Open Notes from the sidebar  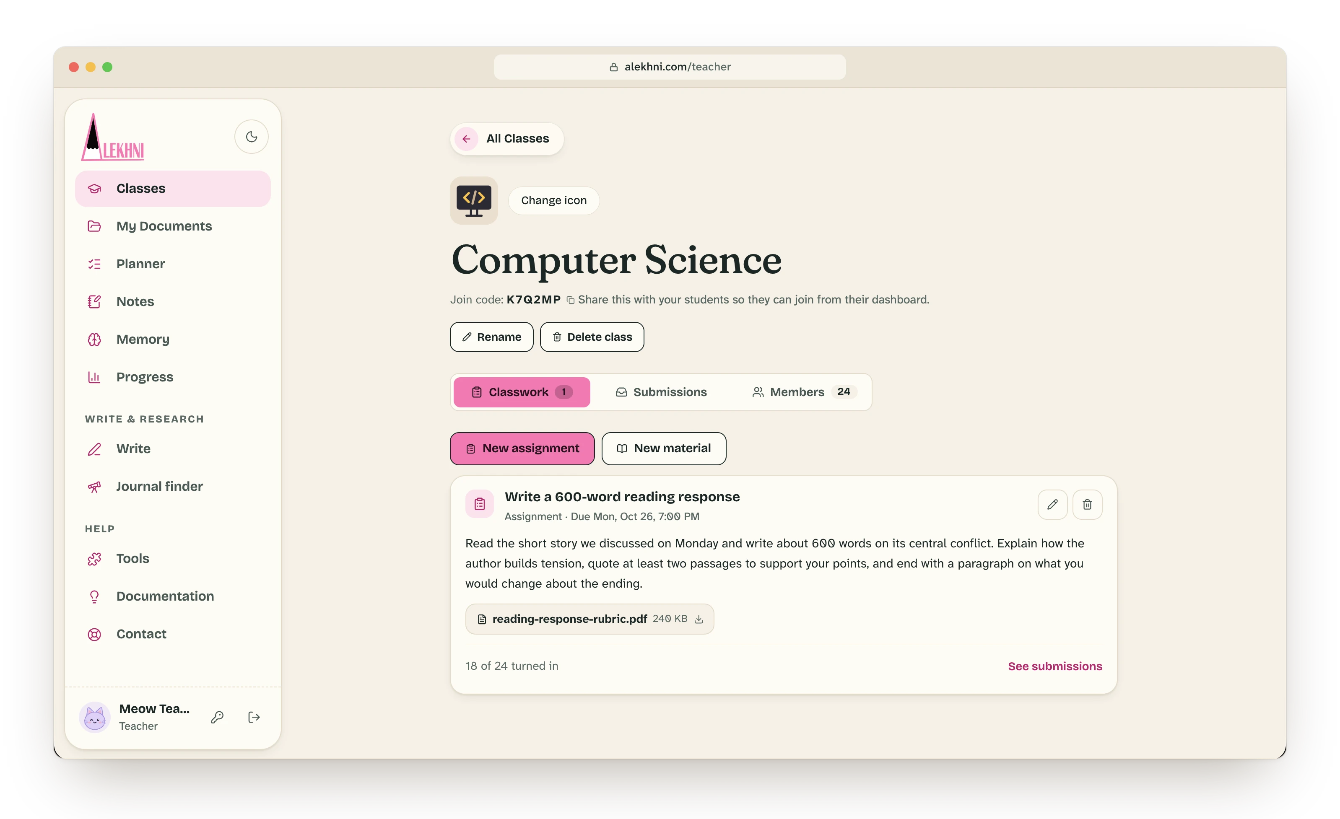pos(172,301)
